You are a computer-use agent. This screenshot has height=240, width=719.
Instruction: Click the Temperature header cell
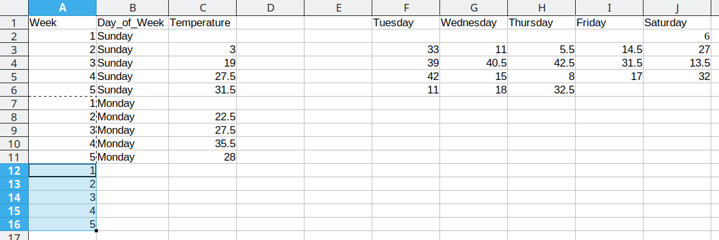click(202, 22)
